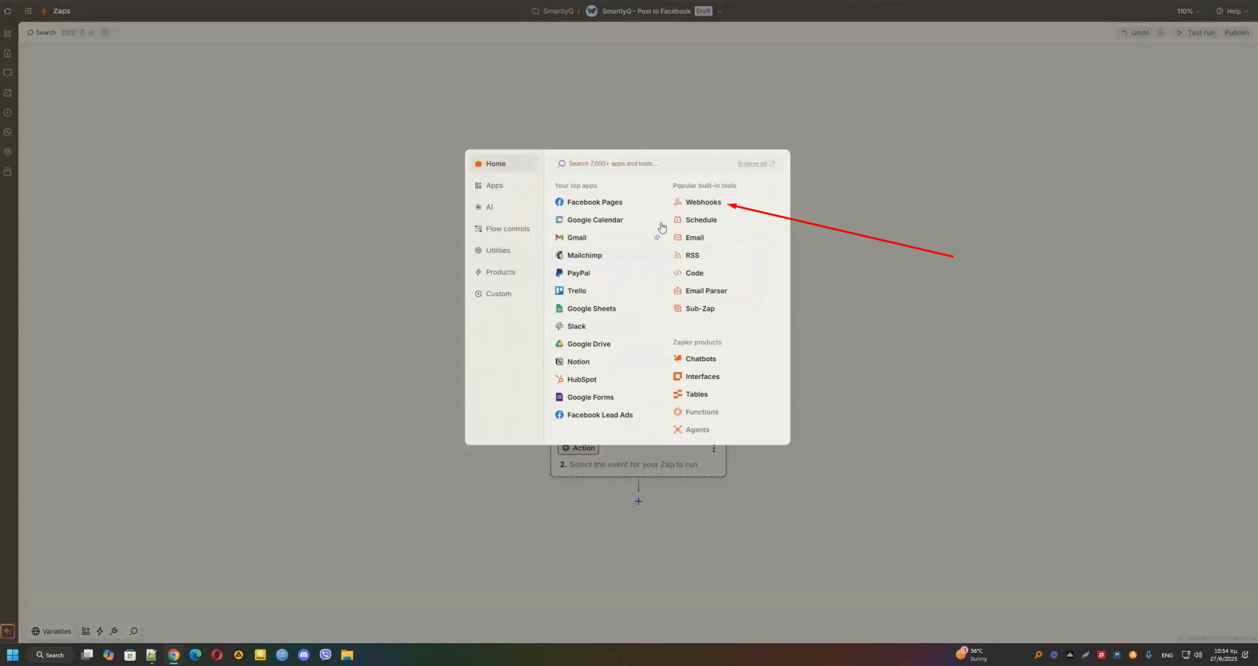Select Email Parser built-in tool

[701, 291]
